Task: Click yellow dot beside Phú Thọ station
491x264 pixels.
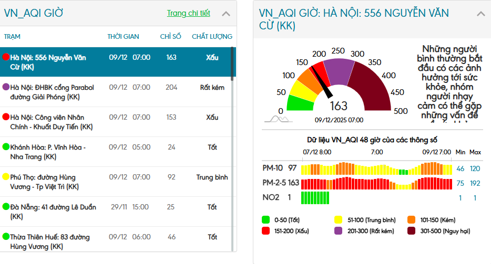Action: point(6,177)
